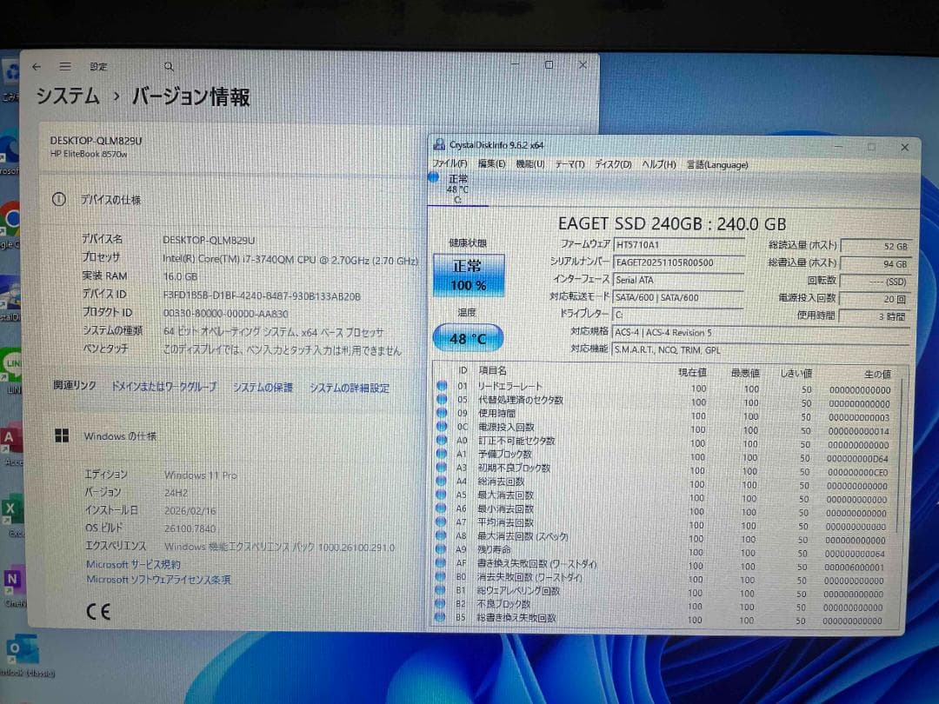This screenshot has height=704, width=939.
Task: Click the transfer mode field SATA/600
Action: [x=678, y=297]
